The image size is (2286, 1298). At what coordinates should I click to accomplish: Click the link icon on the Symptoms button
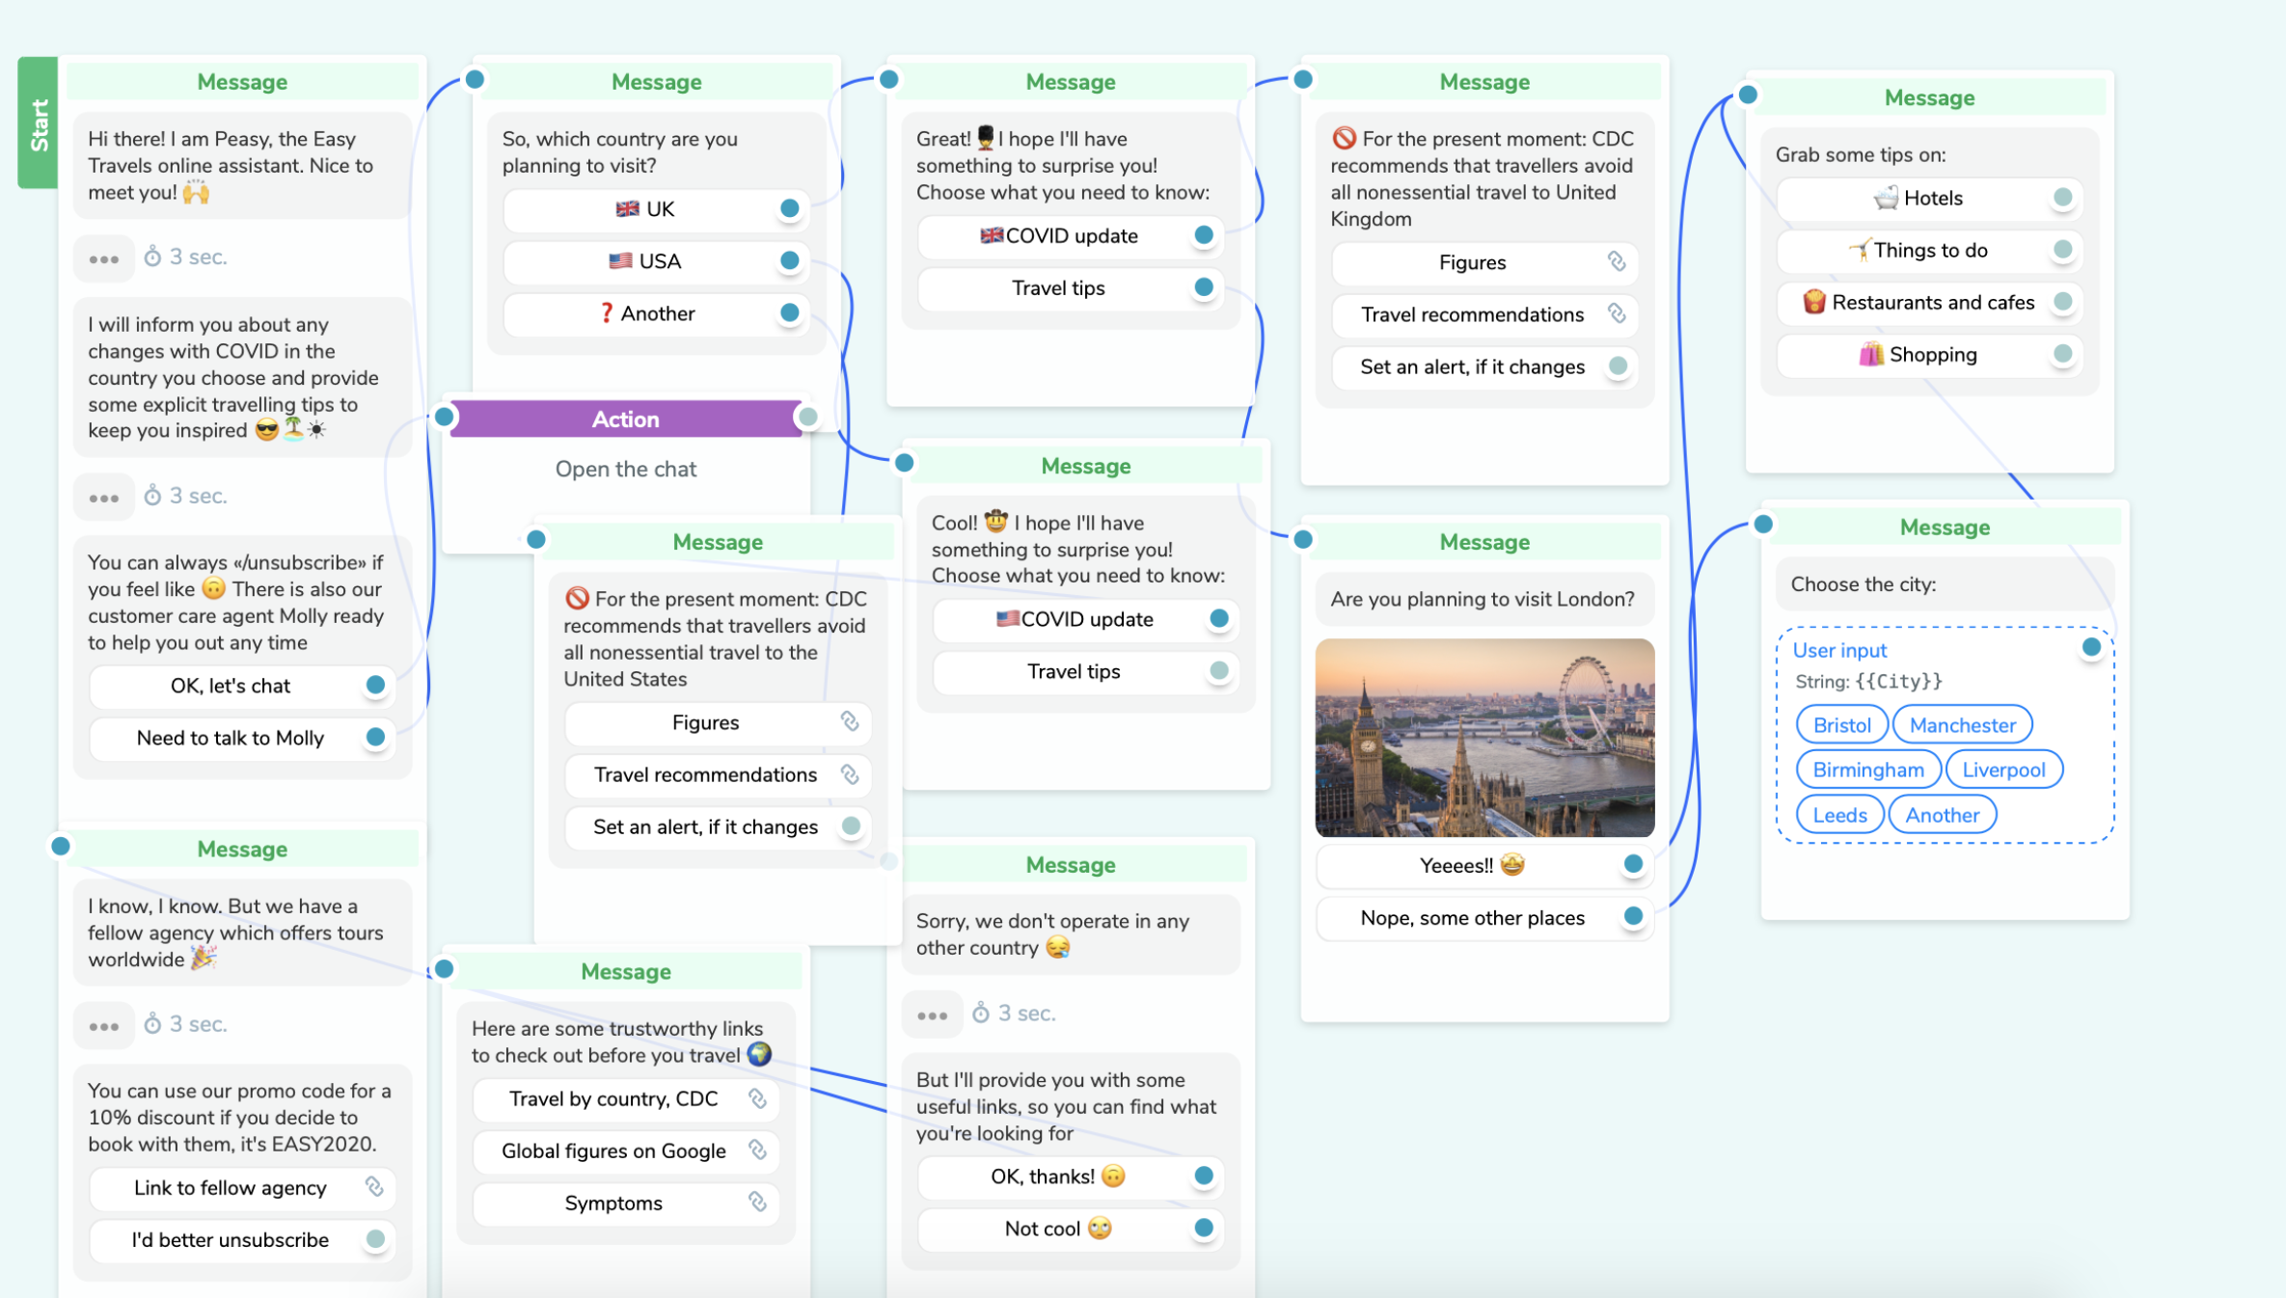click(756, 1203)
